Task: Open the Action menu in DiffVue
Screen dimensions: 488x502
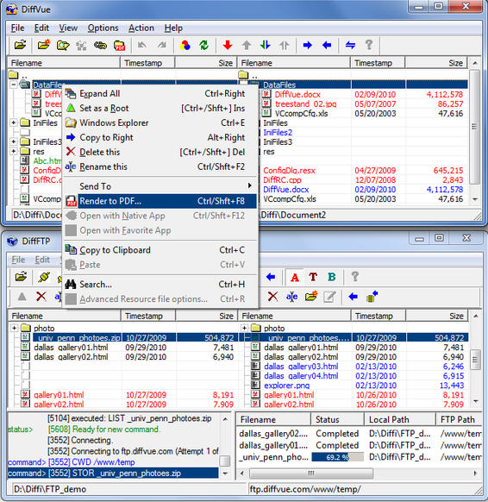Action: (x=141, y=28)
